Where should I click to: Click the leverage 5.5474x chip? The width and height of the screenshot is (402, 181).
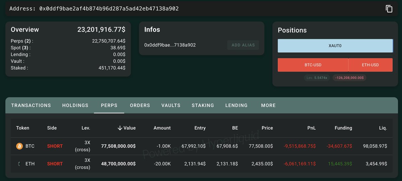(317, 78)
